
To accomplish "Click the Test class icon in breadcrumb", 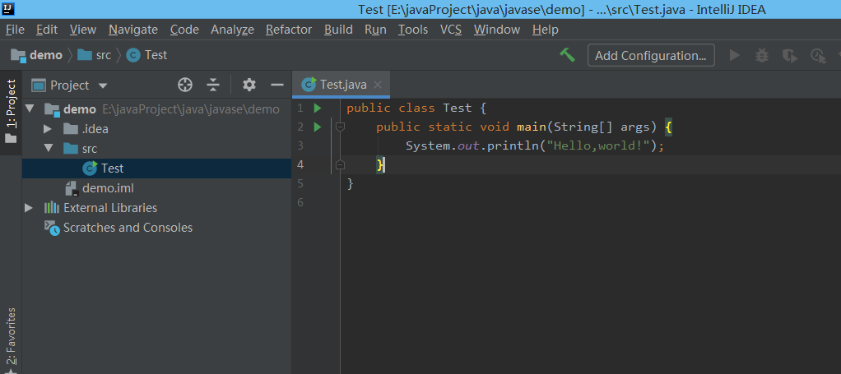I will click(133, 55).
